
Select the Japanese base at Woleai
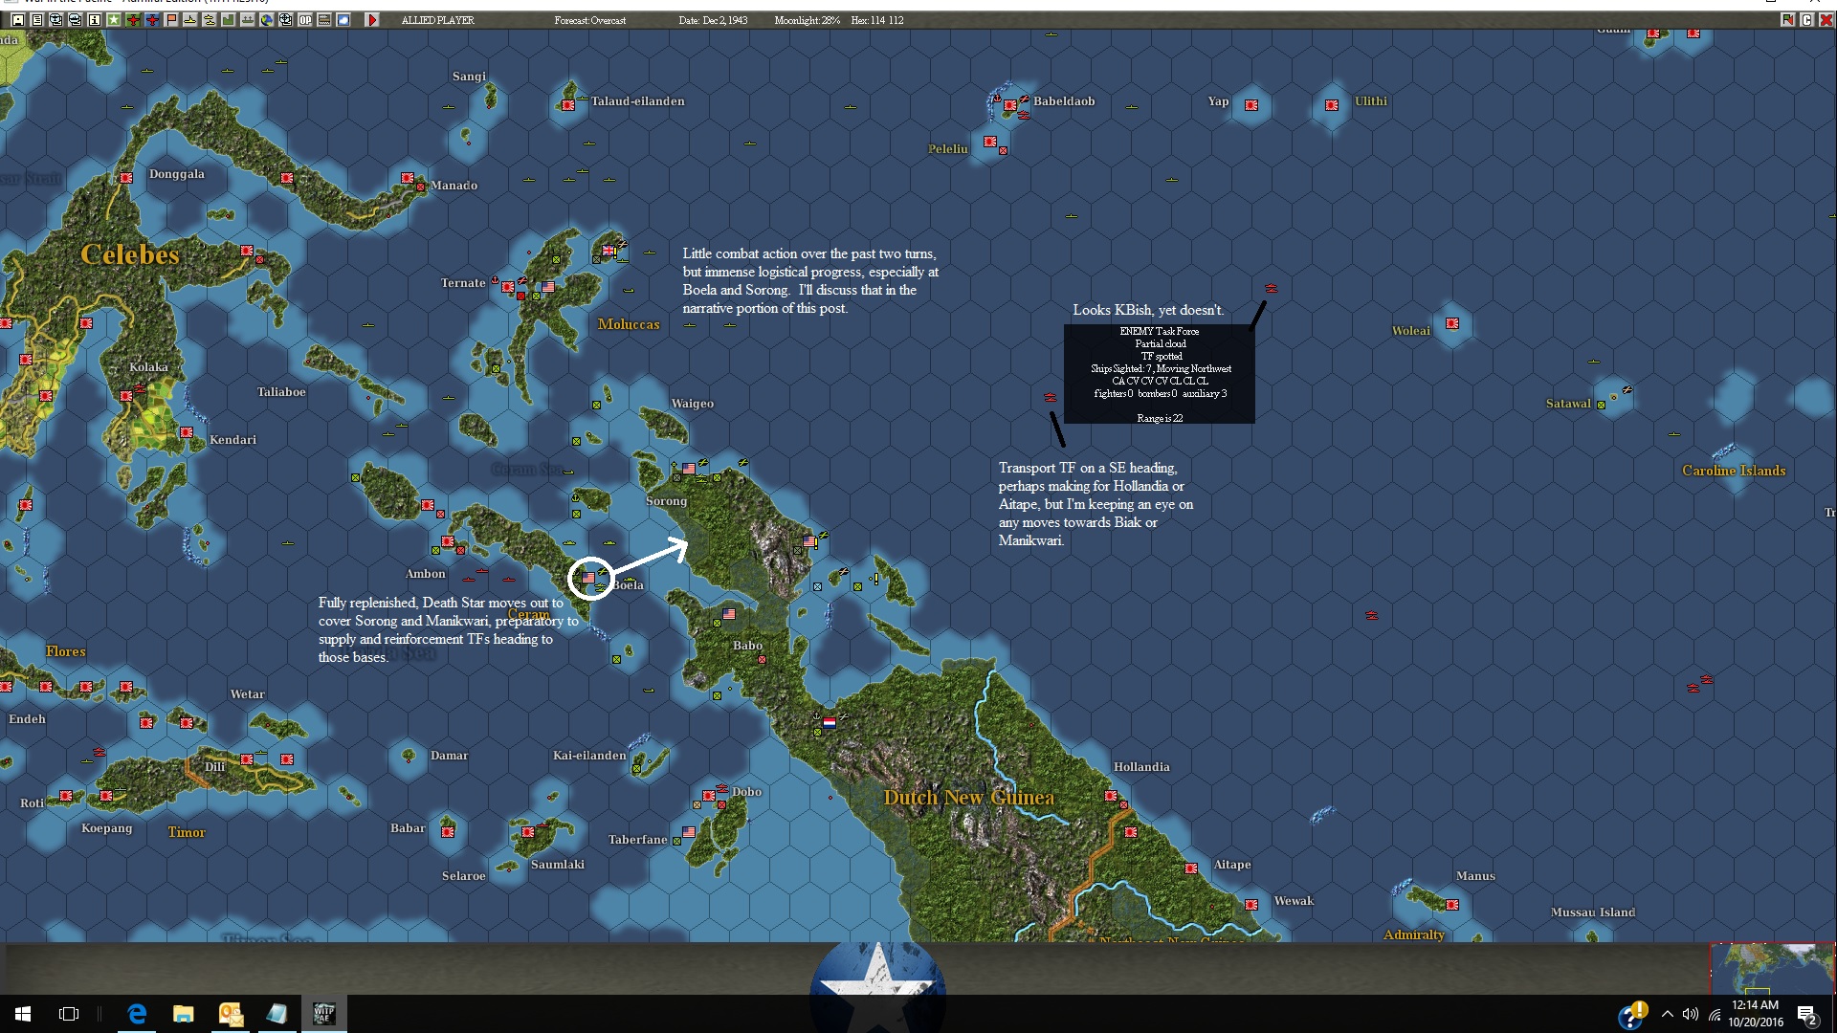[1452, 323]
